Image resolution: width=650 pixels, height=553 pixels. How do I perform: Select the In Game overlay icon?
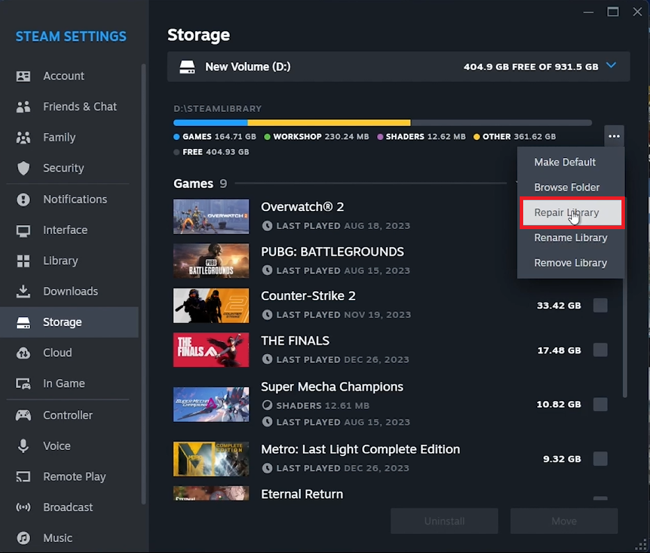coord(23,384)
